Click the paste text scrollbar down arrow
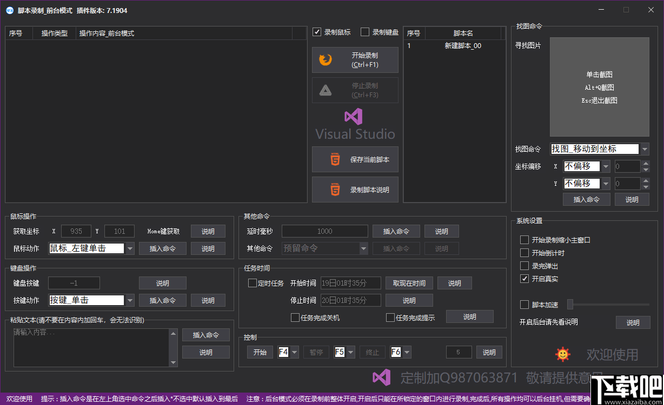 (173, 362)
